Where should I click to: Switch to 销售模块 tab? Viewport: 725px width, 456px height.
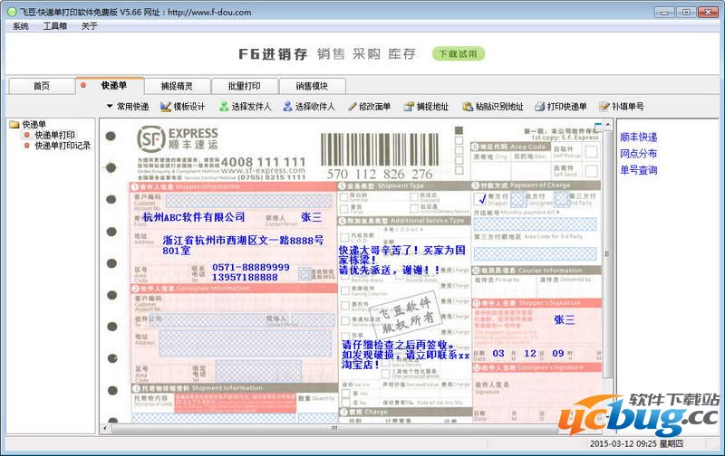point(312,86)
